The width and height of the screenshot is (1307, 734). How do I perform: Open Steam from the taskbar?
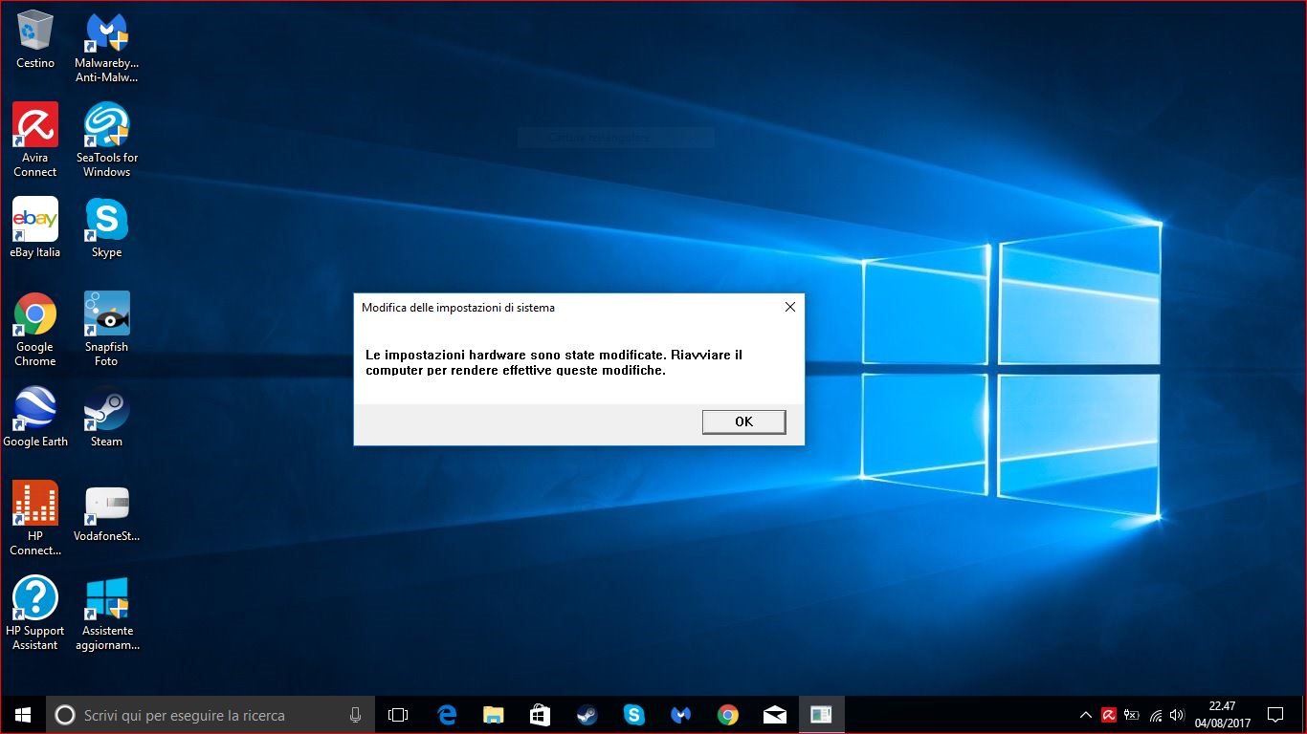click(587, 715)
